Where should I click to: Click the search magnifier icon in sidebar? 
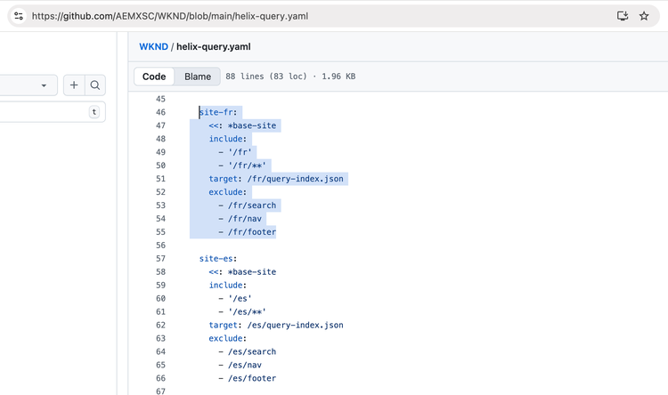point(95,85)
